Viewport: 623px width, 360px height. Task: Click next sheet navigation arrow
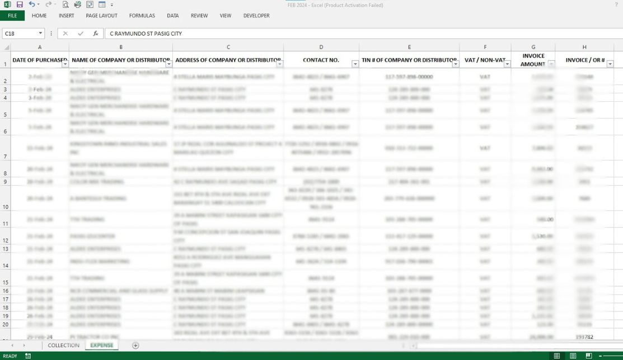[x=24, y=345]
